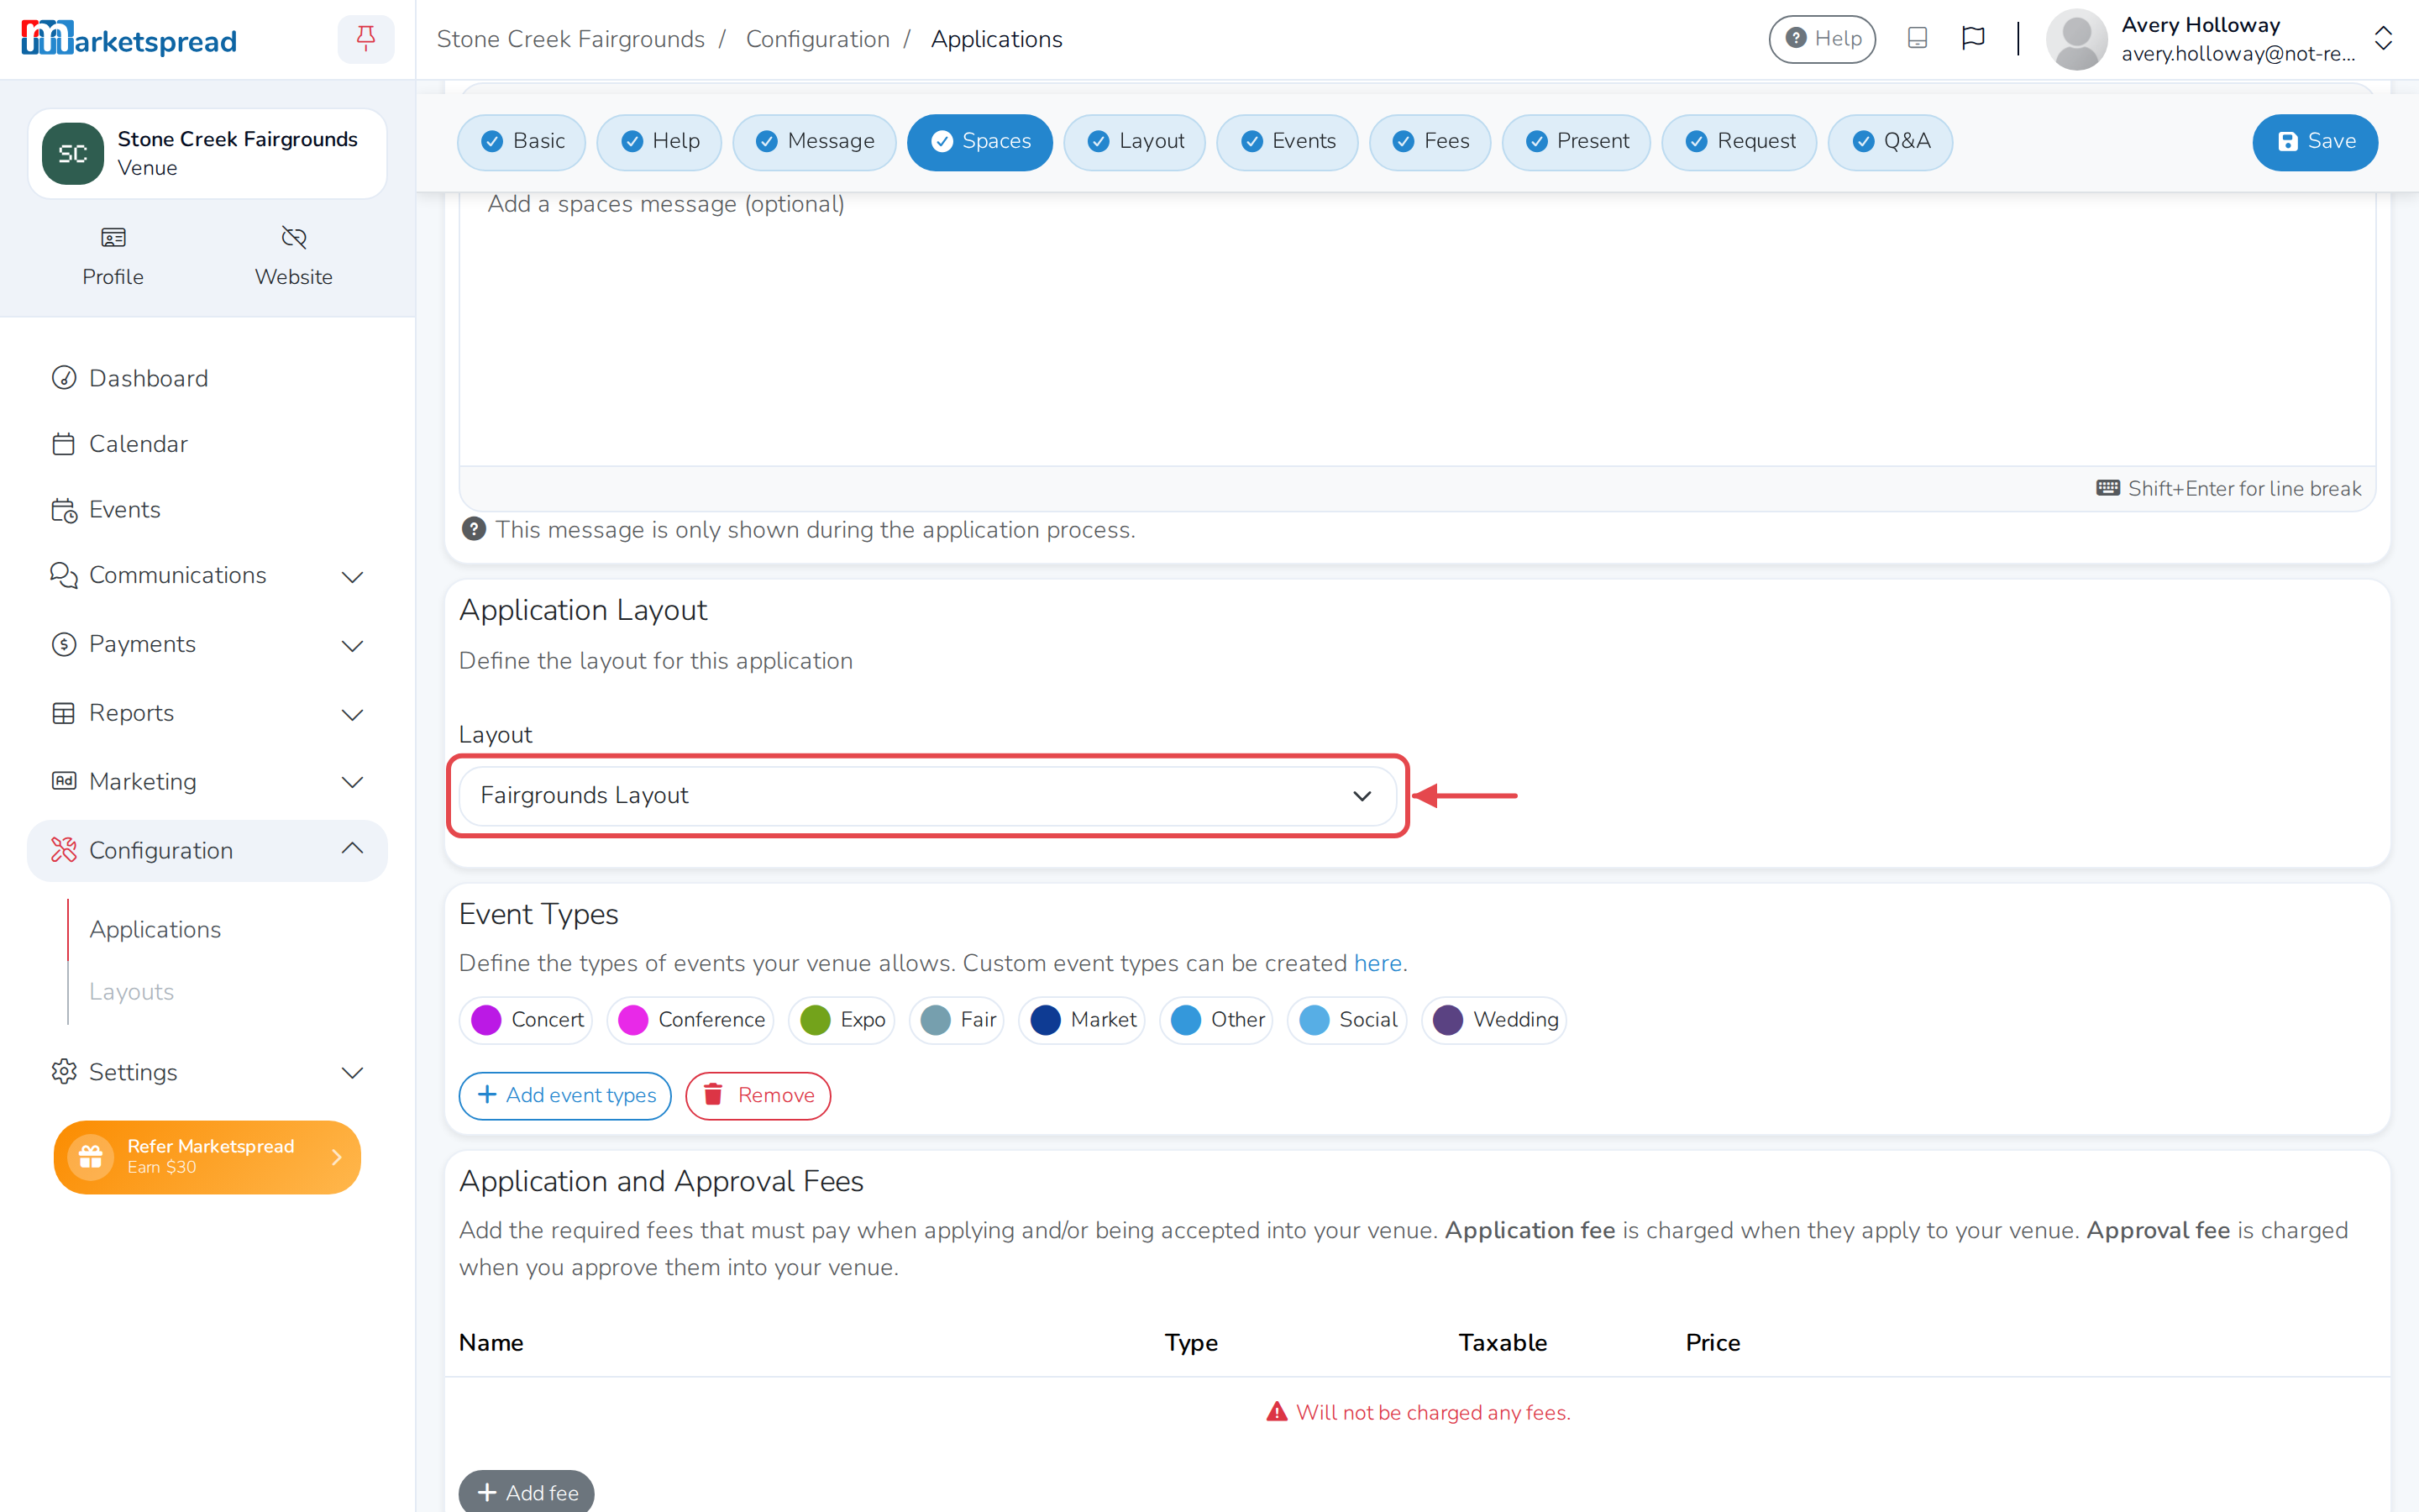Image resolution: width=2419 pixels, height=1512 pixels.
Task: Collapse the Configuration menu chevron
Action: [x=352, y=848]
